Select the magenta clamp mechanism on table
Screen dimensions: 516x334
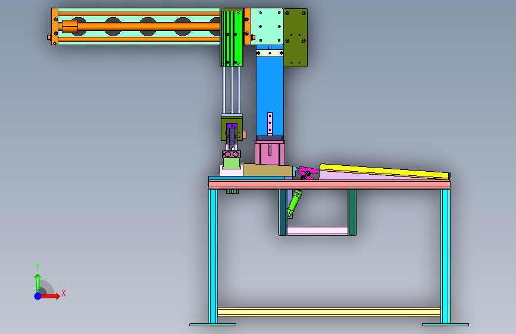pyautogui.click(x=307, y=173)
